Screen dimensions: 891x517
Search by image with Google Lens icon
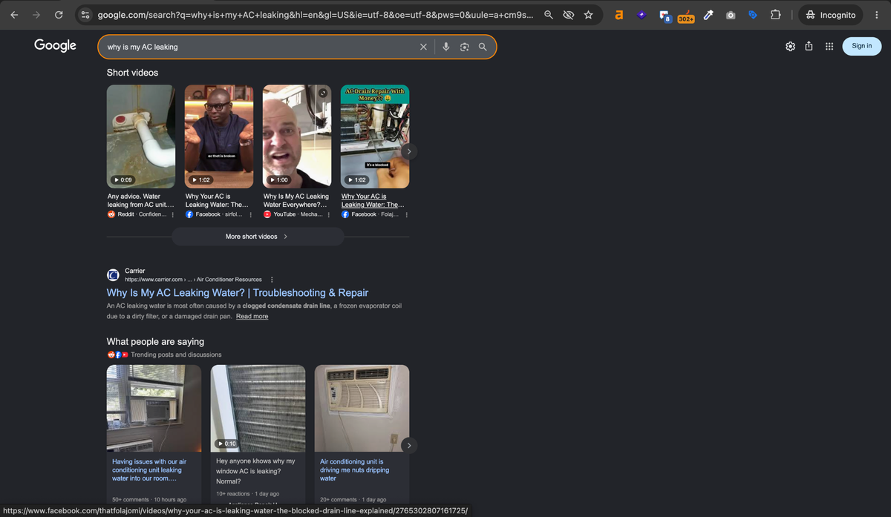click(x=464, y=47)
